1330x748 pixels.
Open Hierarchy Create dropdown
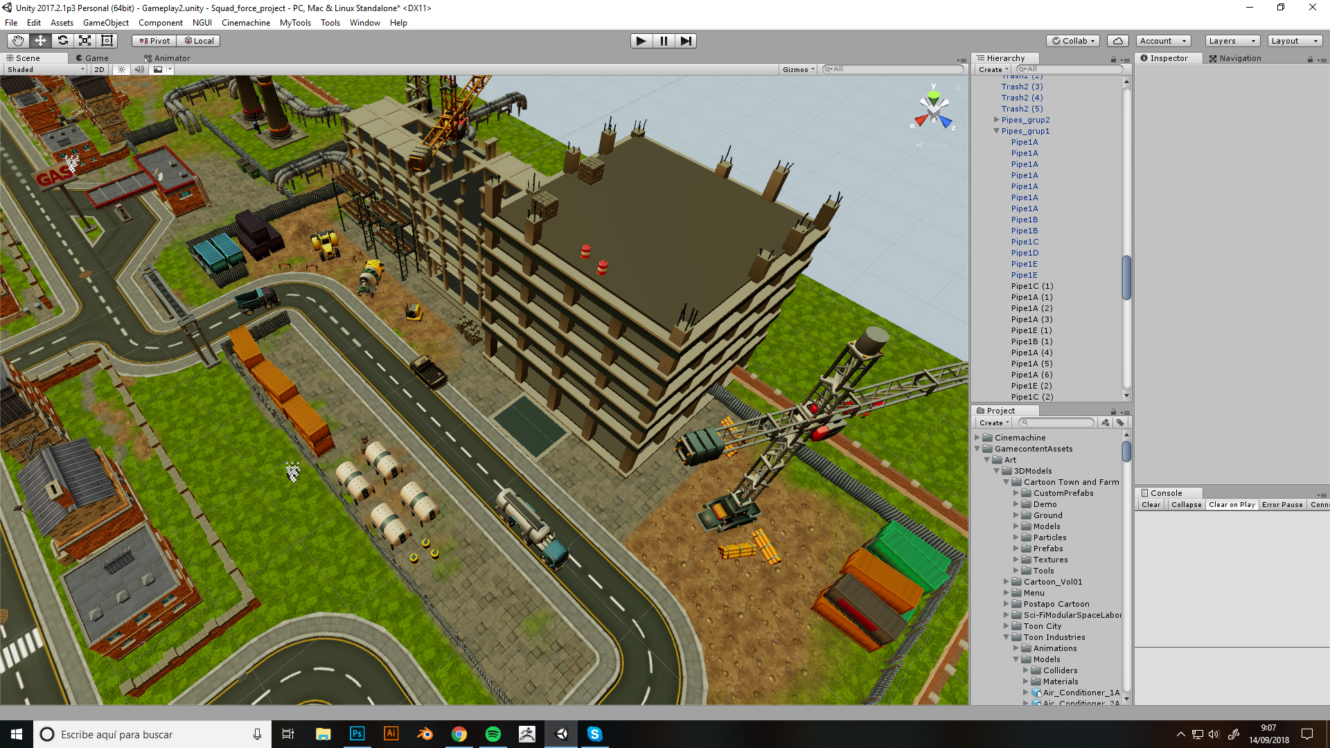[x=993, y=69]
